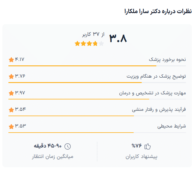Click the heading نظرات درباره دکتر سارا ملکارا
Screen dimensions: 194x172
click(x=158, y=11)
